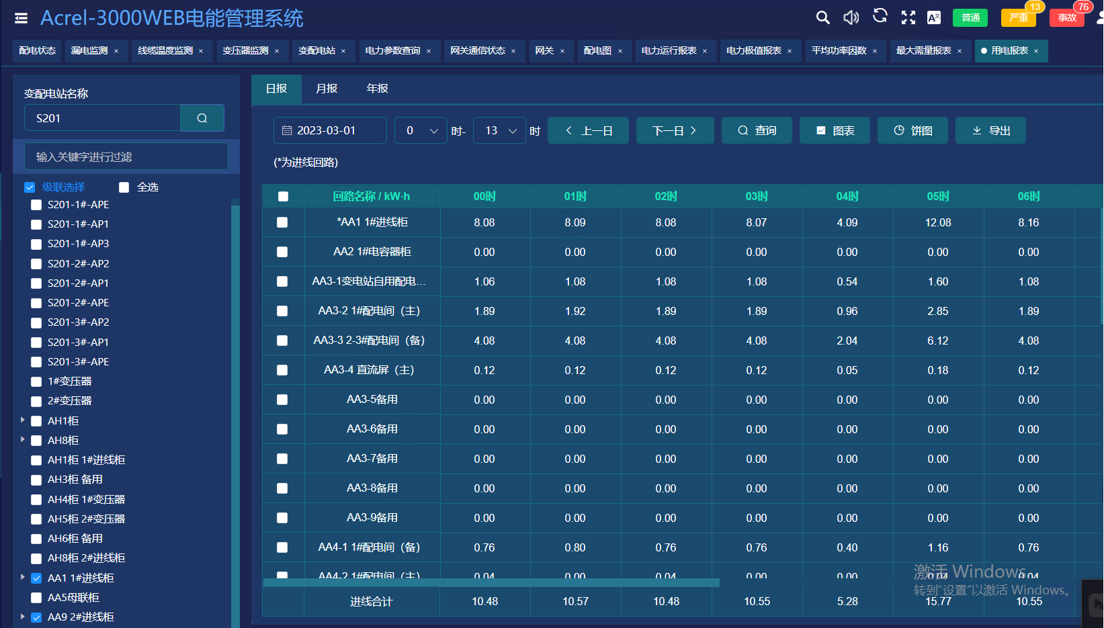Open the red 事故 alarm badge
The height and width of the screenshot is (628, 1104).
[x=1067, y=17]
